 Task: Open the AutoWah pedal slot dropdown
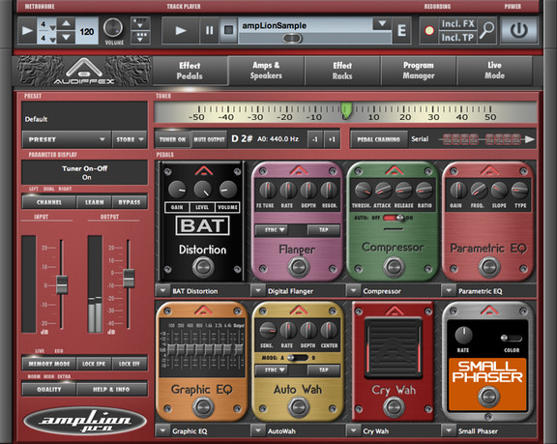(258, 430)
